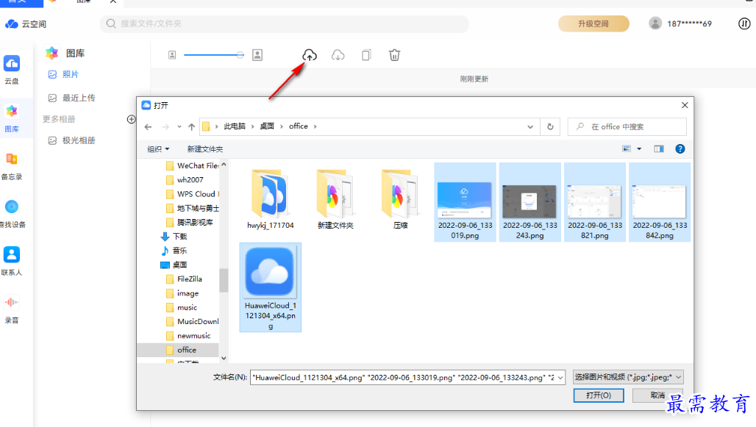Select 最近上传 in gallery panel
Image resolution: width=756 pixels, height=427 pixels.
tap(71, 98)
